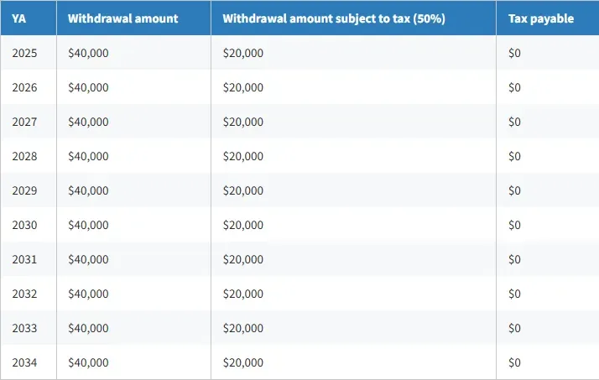Select the 2025 year cell
Viewport: 599px width, 380px height.
24,53
